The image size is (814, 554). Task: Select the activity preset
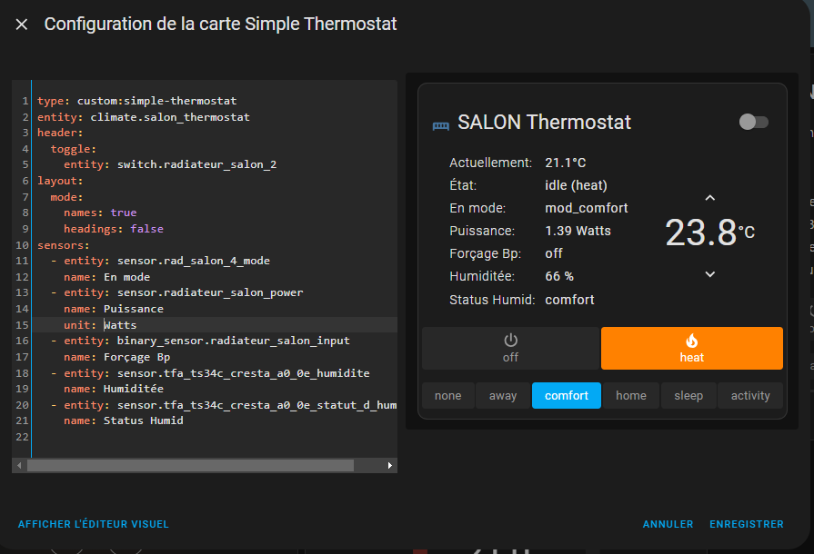click(750, 396)
